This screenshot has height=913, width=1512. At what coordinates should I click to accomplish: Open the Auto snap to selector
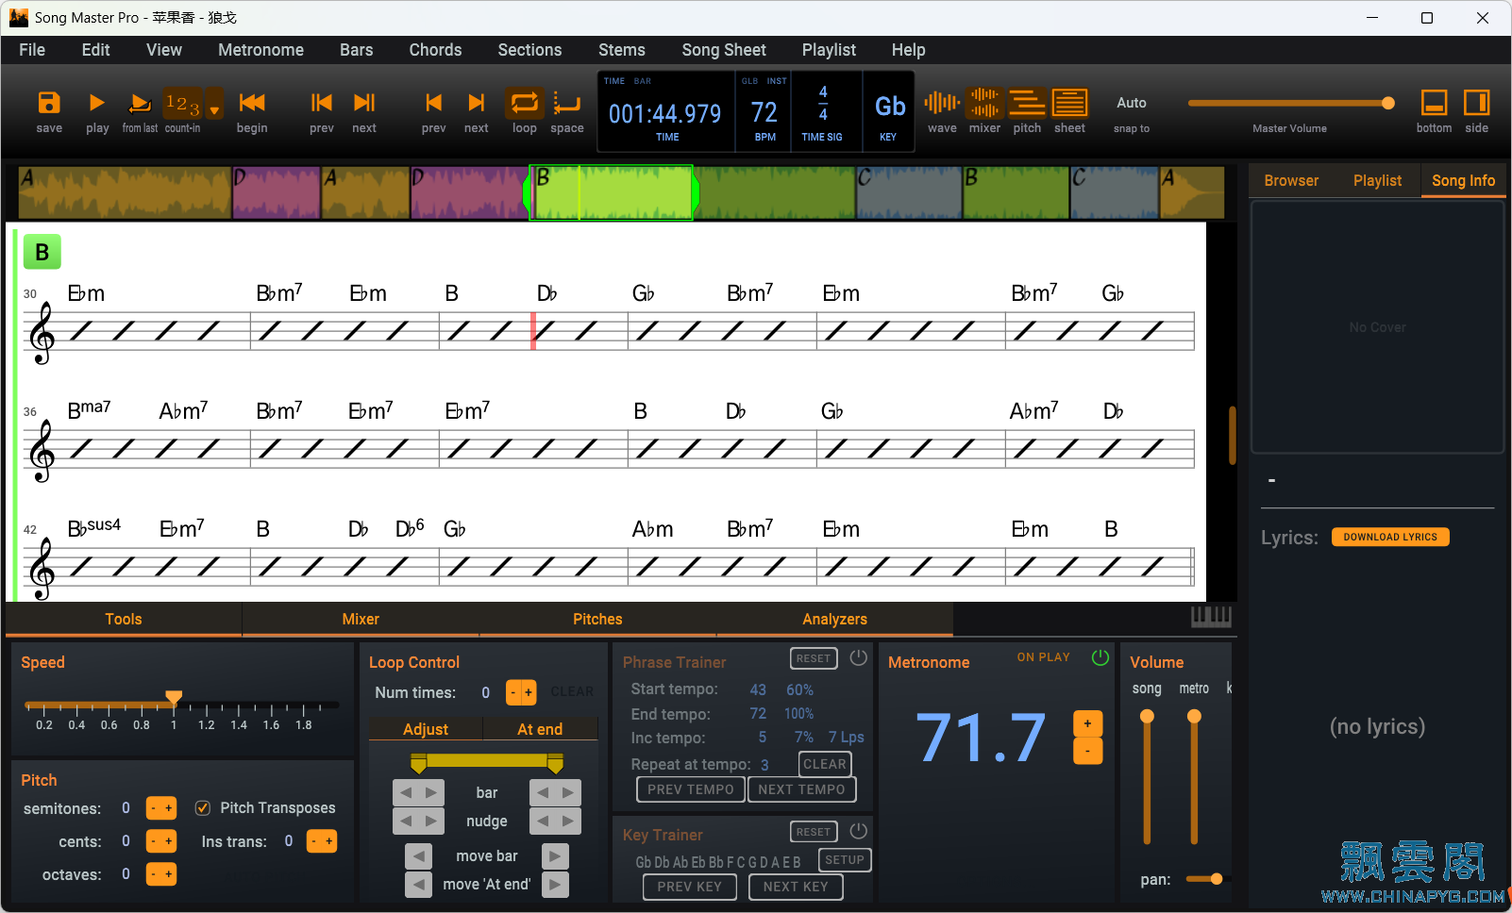click(x=1132, y=103)
